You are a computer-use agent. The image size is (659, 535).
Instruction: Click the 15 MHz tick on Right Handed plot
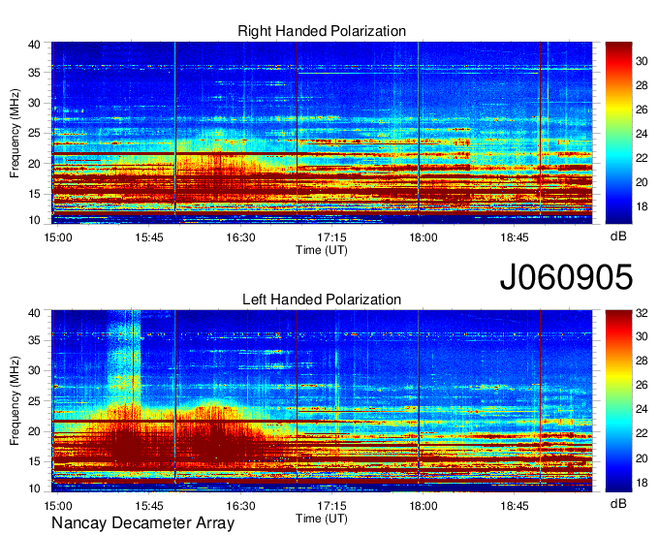click(35, 194)
